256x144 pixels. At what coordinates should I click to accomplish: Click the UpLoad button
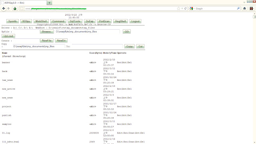8,36
